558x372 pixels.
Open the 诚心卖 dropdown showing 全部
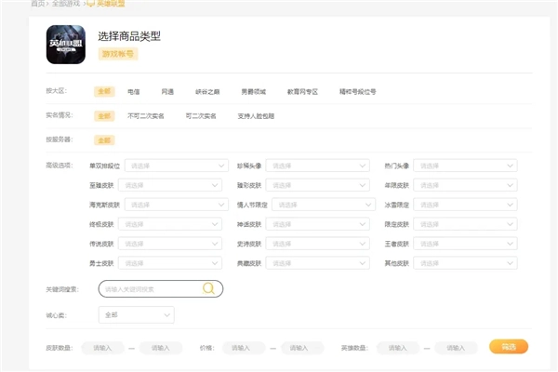[136, 315]
